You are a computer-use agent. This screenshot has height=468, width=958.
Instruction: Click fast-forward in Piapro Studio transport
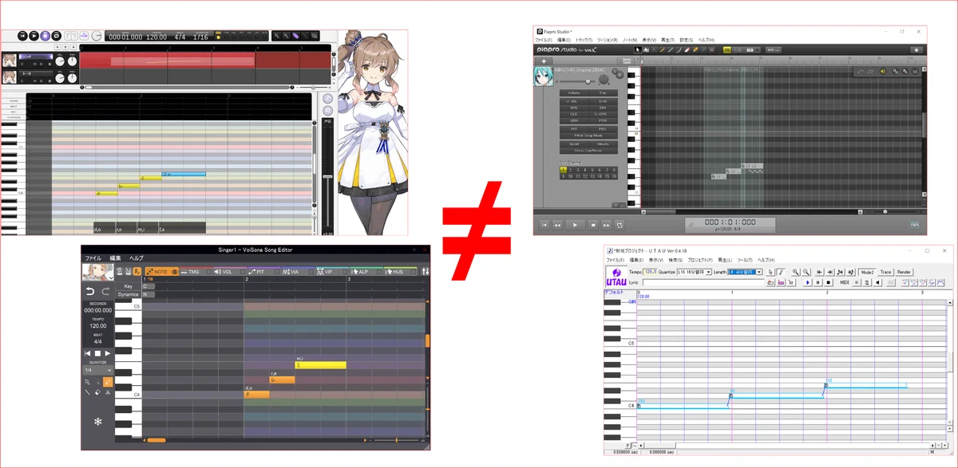click(x=607, y=225)
